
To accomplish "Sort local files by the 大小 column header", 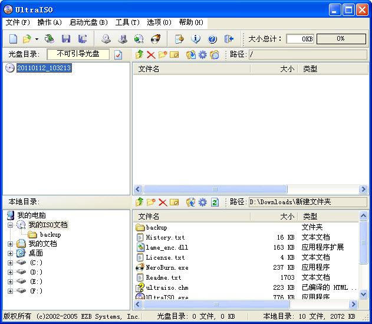I will coord(274,217).
